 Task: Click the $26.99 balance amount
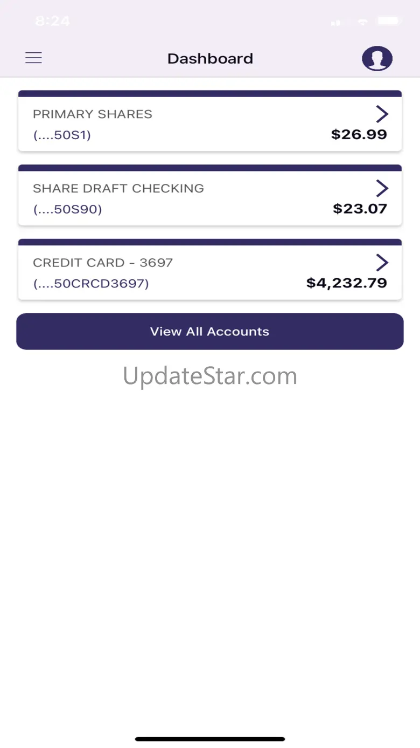359,135
